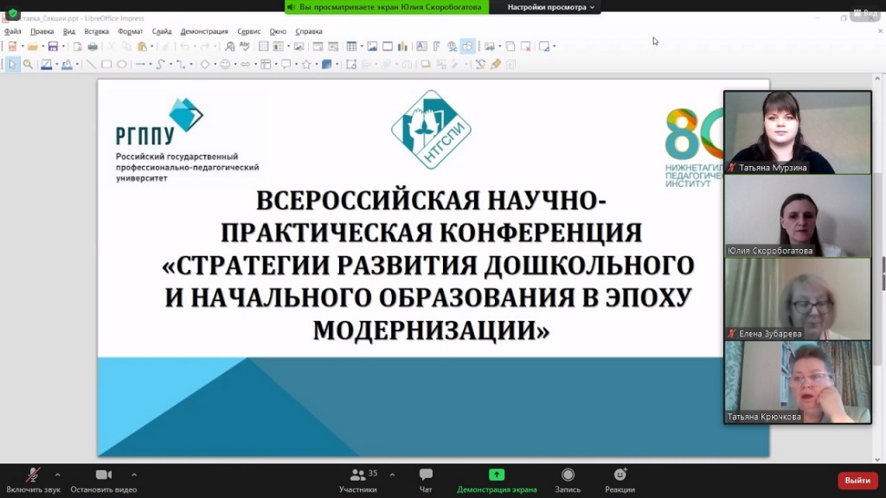Expand Настройки просмотра dropdown
This screenshot has width=886, height=498.
pos(551,7)
